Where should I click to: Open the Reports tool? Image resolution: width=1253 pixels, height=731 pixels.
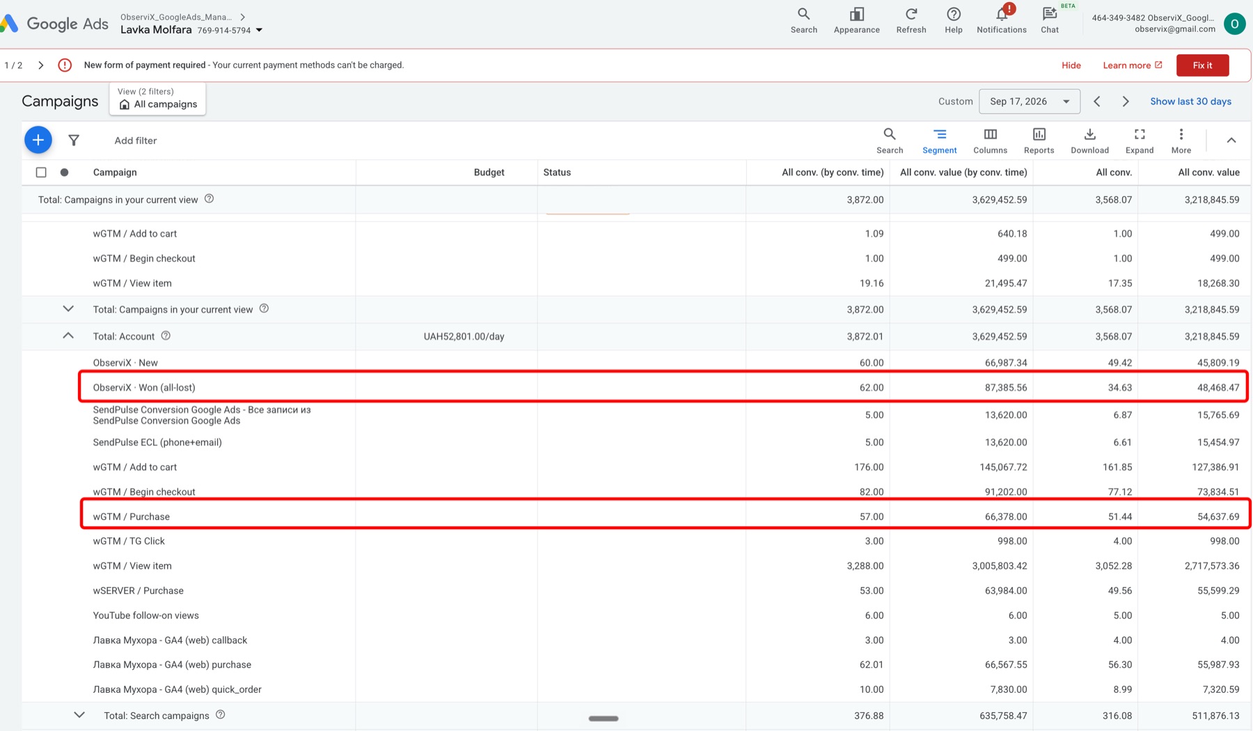point(1039,140)
